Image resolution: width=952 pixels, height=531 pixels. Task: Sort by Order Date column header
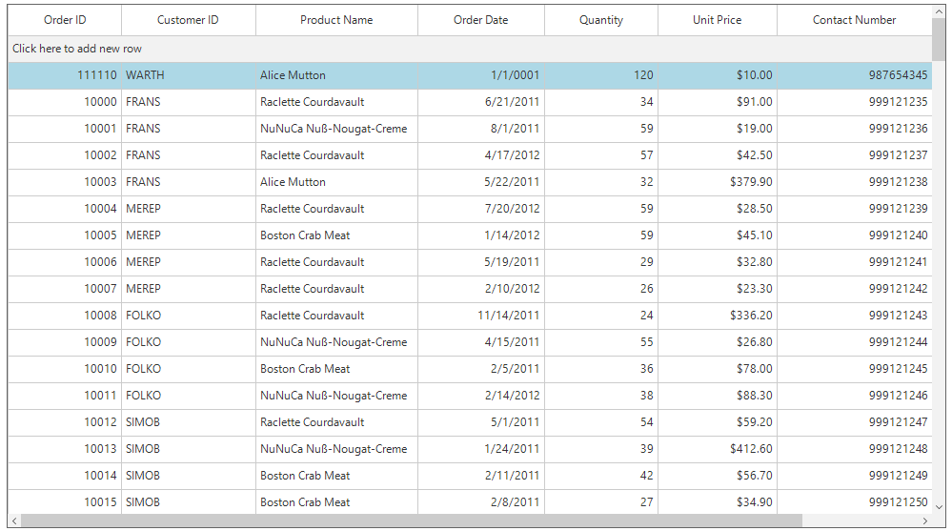pyautogui.click(x=481, y=20)
